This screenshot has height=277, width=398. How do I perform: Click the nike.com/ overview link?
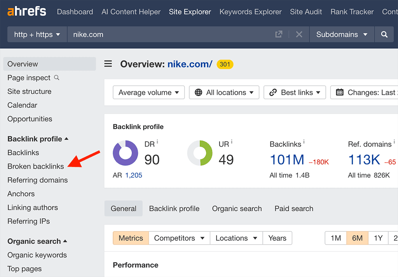(190, 64)
